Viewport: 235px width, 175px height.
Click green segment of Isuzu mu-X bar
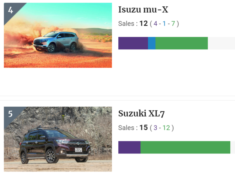coord(182,43)
